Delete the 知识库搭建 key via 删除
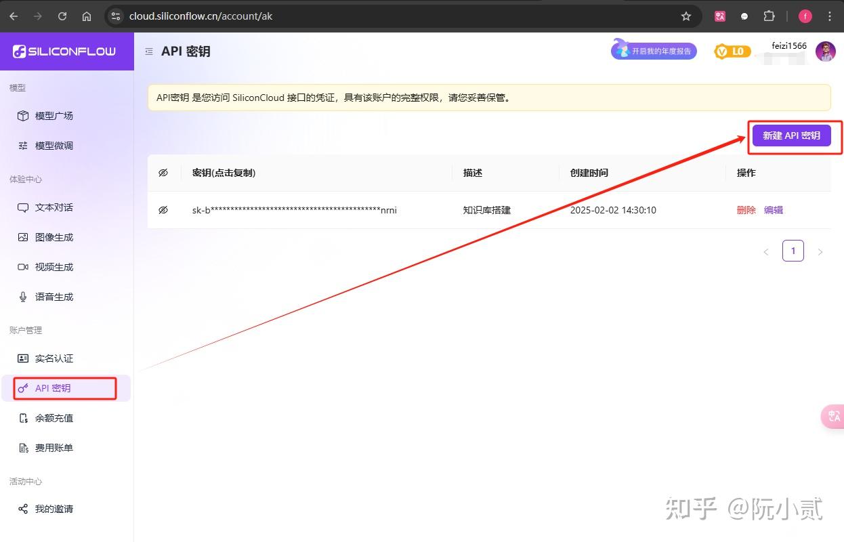 pos(746,210)
